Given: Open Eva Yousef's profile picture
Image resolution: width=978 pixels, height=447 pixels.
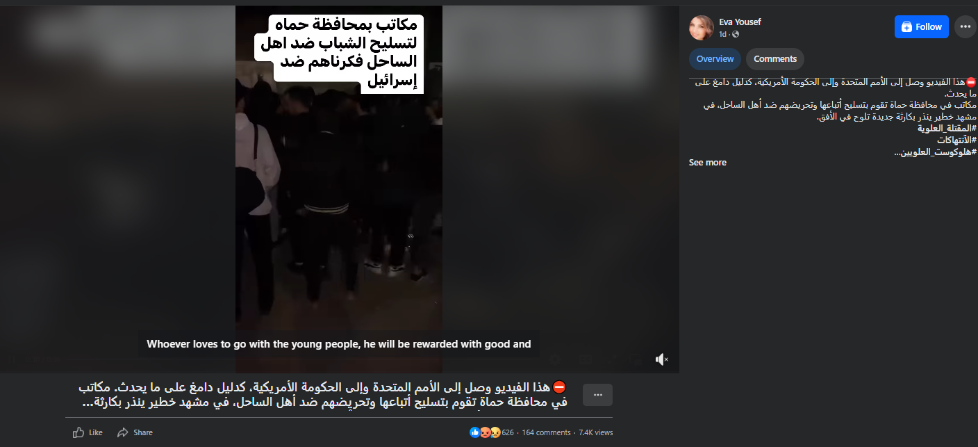Looking at the screenshot, I should click(x=702, y=27).
